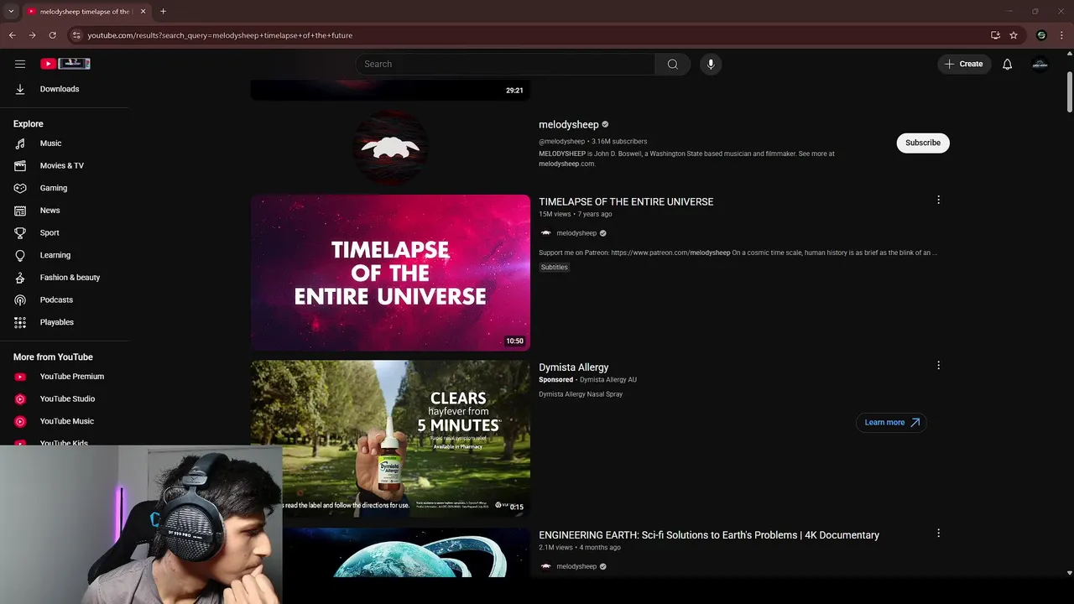The width and height of the screenshot is (1074, 604).
Task: Focus the YouTube search field
Action: point(505,64)
